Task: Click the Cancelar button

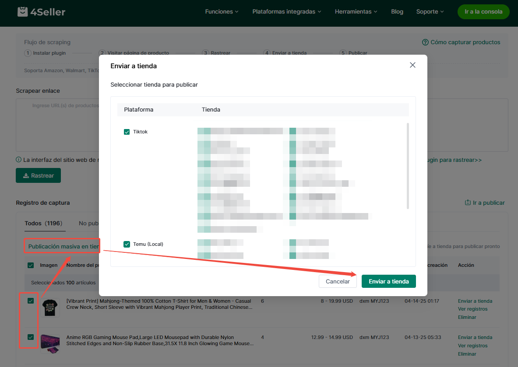Action: 338,281
